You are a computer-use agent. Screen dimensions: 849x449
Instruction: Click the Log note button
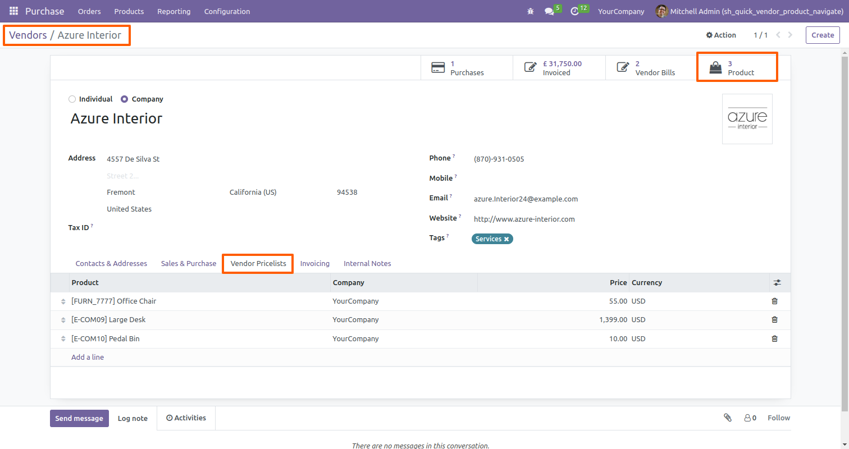click(x=133, y=419)
